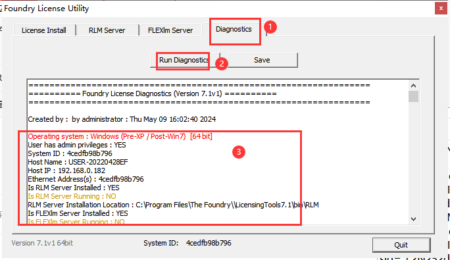Click the 'Ethernet Address(s) : 4cedfb98b796' line
This screenshot has width=450, height=260.
click(86, 179)
